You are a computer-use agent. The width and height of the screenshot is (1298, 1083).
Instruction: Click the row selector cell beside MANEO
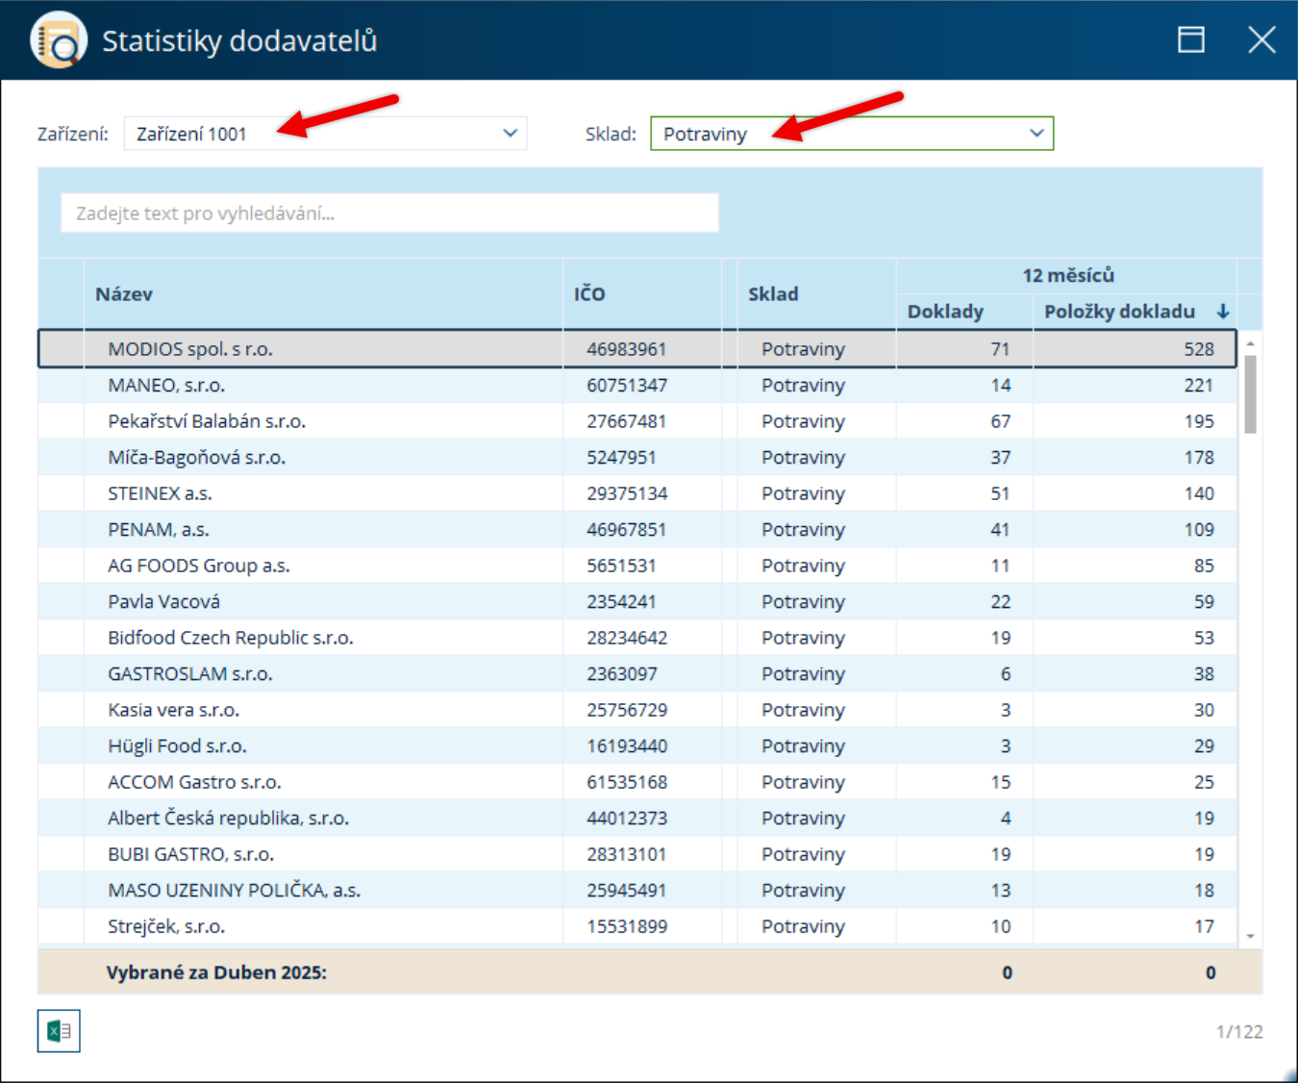[62, 385]
